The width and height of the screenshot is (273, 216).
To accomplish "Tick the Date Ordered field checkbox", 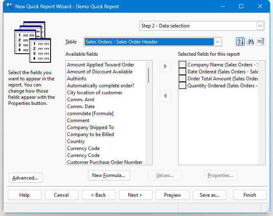I will [183, 72].
